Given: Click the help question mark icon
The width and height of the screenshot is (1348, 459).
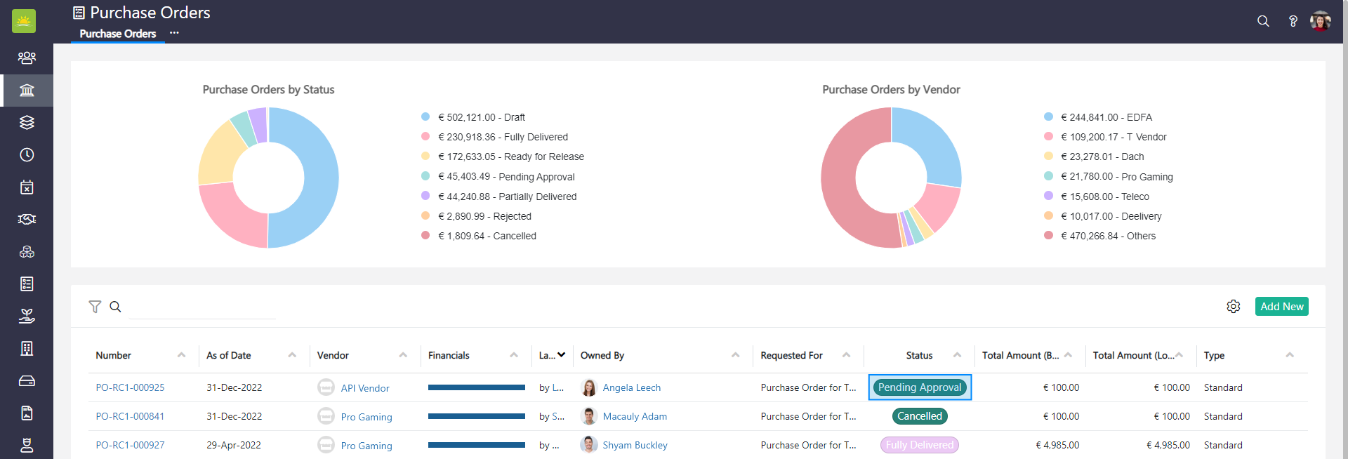Looking at the screenshot, I should [1293, 21].
